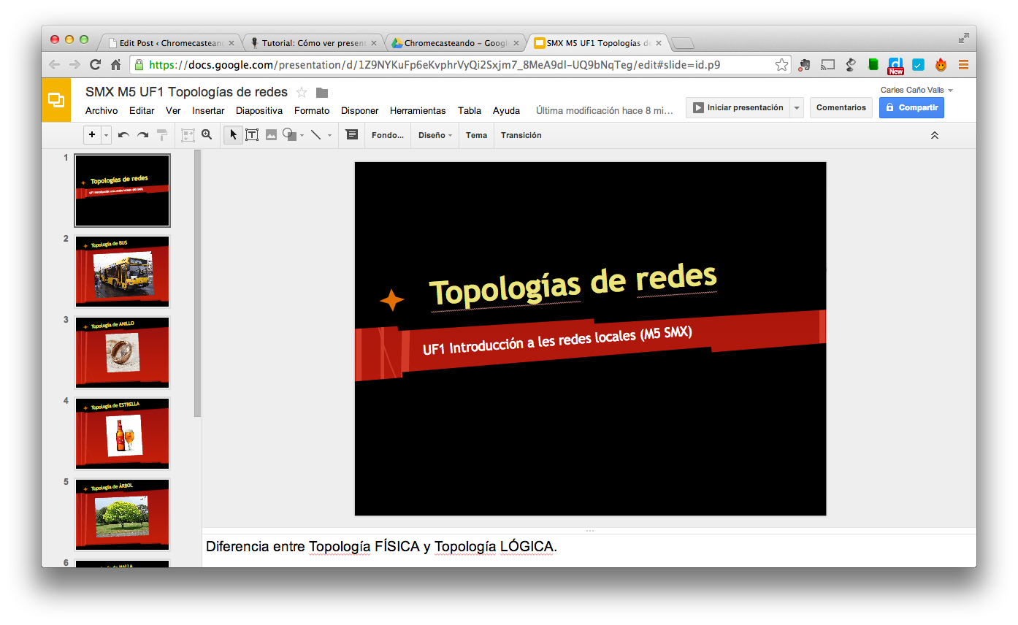The image size is (1018, 625).
Task: Open the Chromecast extension icon
Action: (x=827, y=65)
